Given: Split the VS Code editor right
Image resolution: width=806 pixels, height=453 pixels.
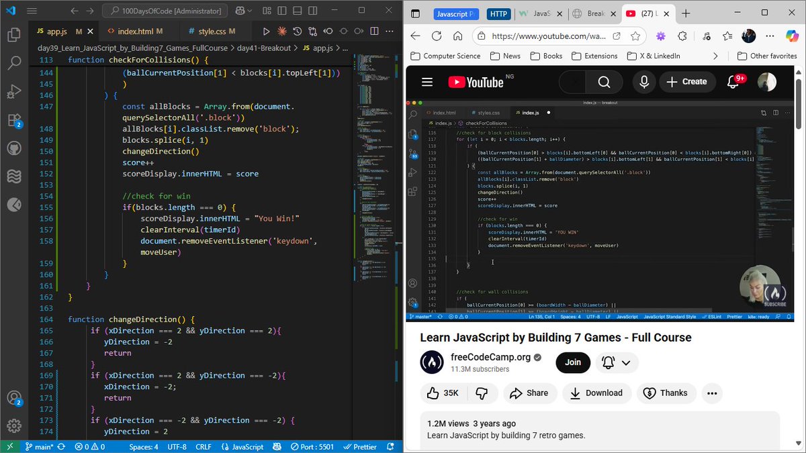Looking at the screenshot, I should tap(375, 32).
